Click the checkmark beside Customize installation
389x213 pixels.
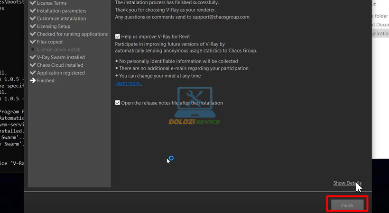[x=33, y=18]
